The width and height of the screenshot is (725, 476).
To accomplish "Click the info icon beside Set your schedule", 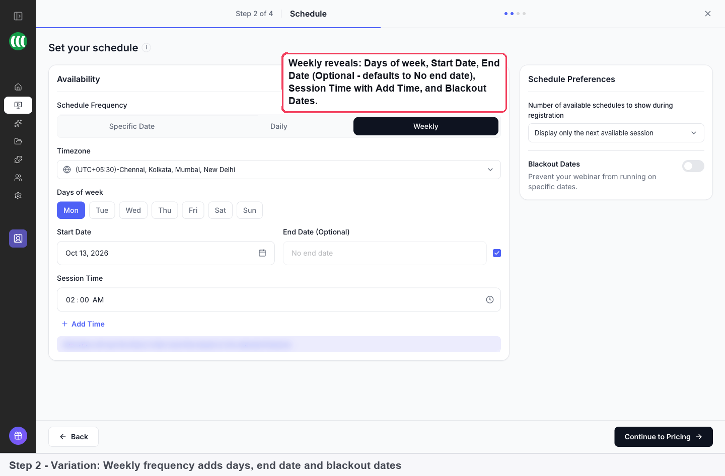I will tap(147, 48).
